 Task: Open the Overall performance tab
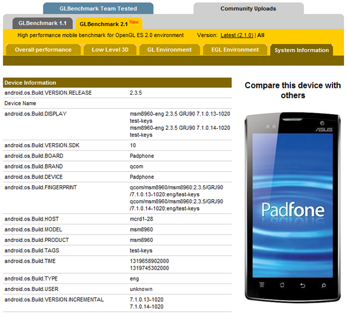43,50
